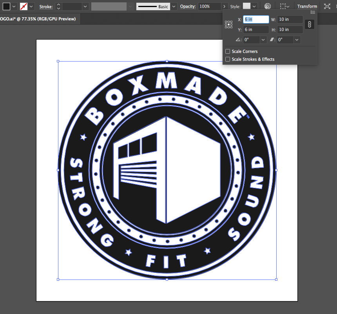
Task: Open the rotate angle dropdown
Action: [x=263, y=40]
